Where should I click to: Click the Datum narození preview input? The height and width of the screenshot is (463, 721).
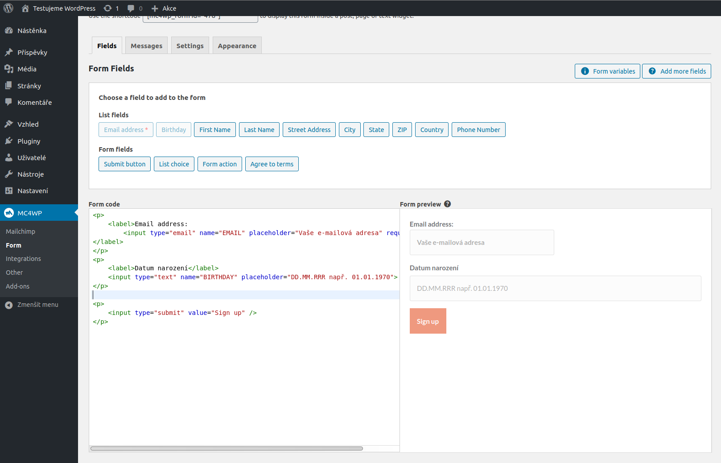pos(556,289)
